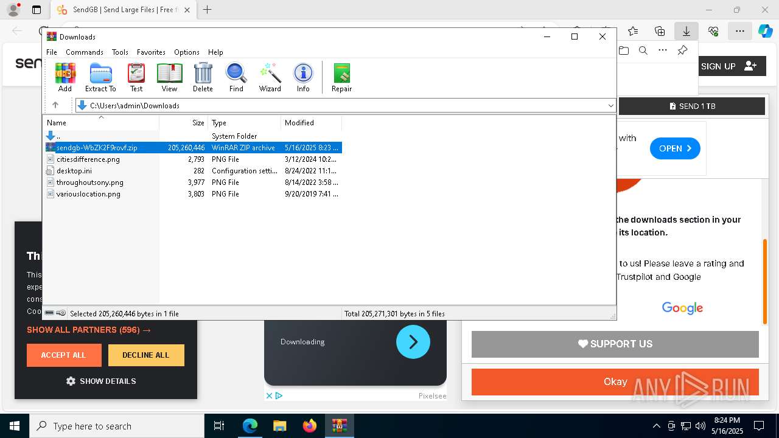
Task: Click the Test archive icon
Action: 136,77
